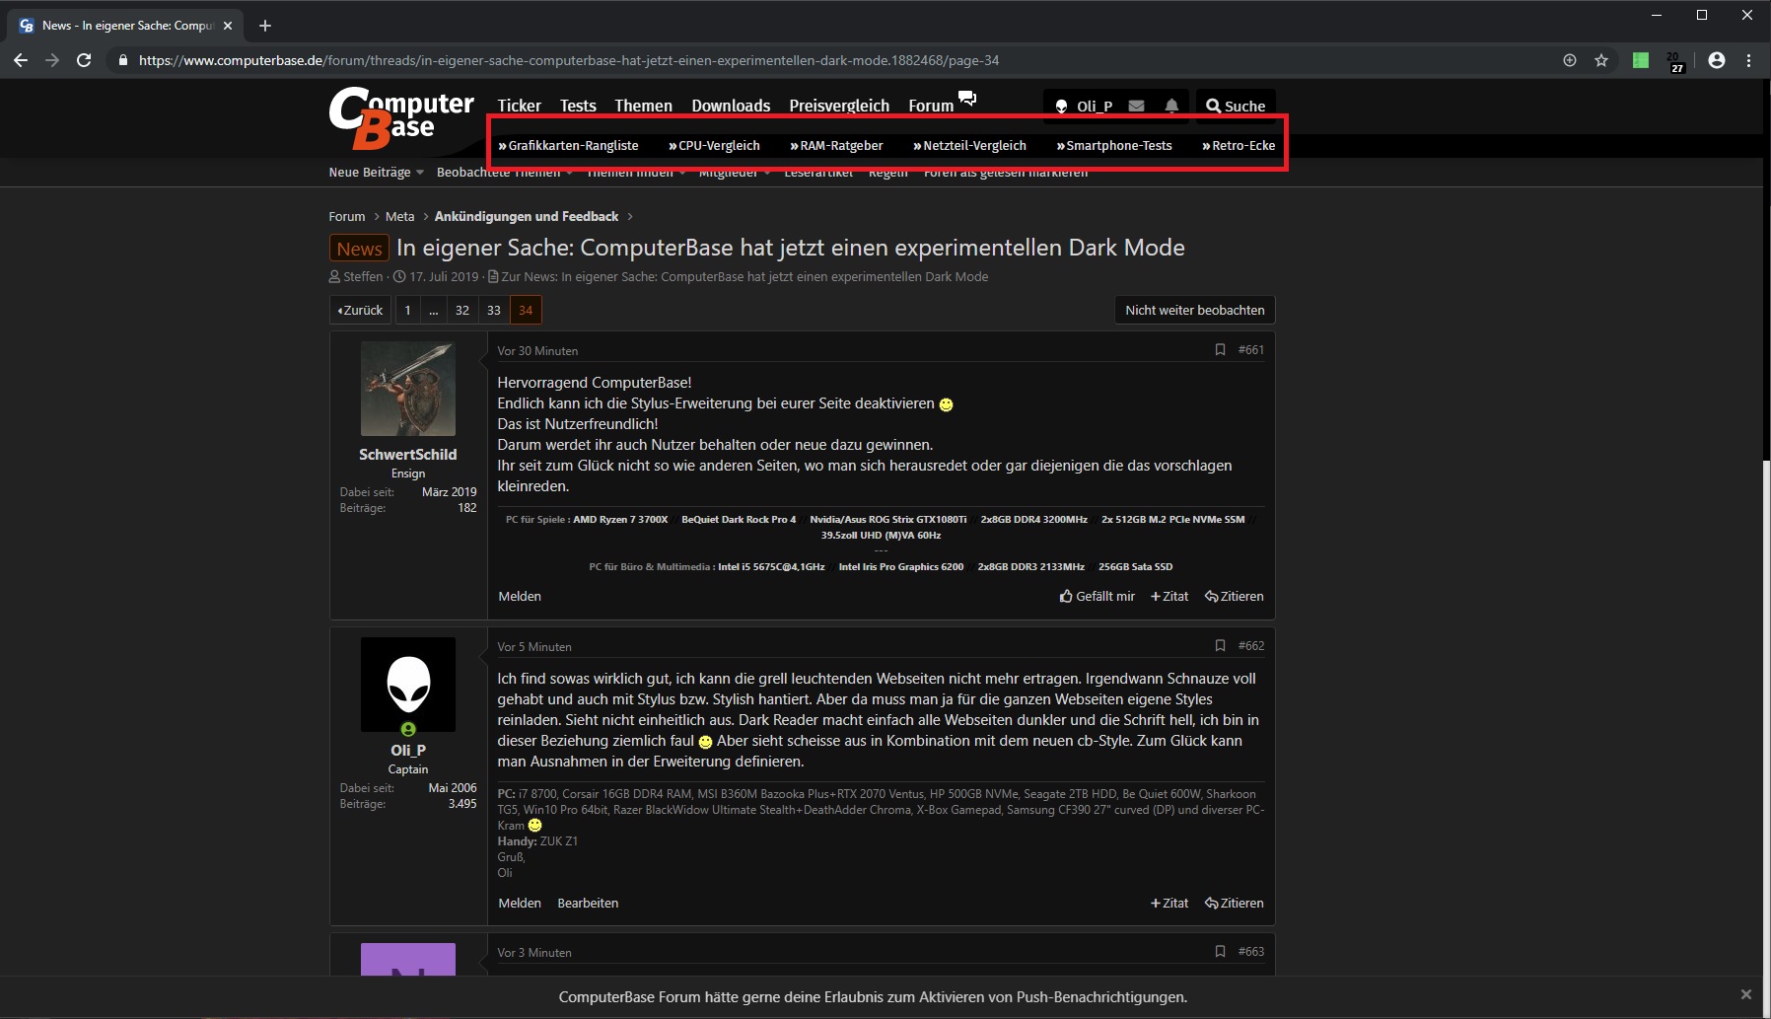Add post #662 to multi-quote with +Zitat
The image size is (1771, 1019).
pyautogui.click(x=1169, y=903)
